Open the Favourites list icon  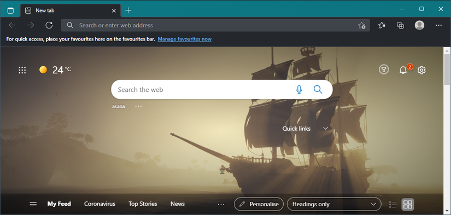[382, 25]
